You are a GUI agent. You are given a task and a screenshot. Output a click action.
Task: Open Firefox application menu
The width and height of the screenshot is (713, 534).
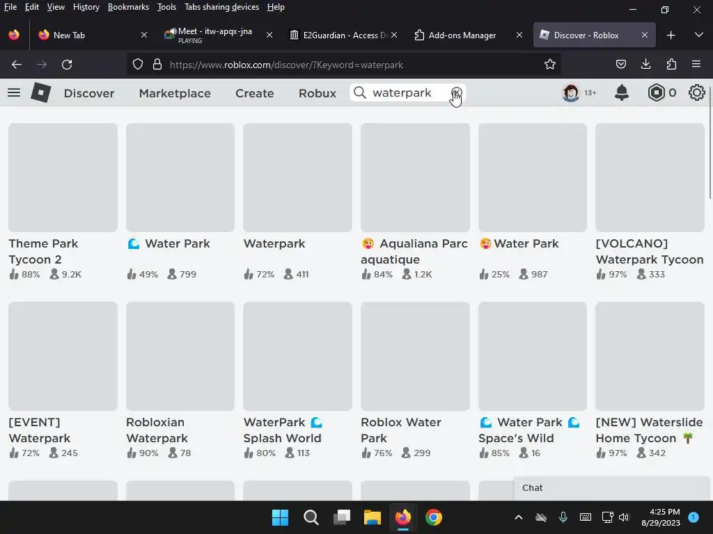696,65
